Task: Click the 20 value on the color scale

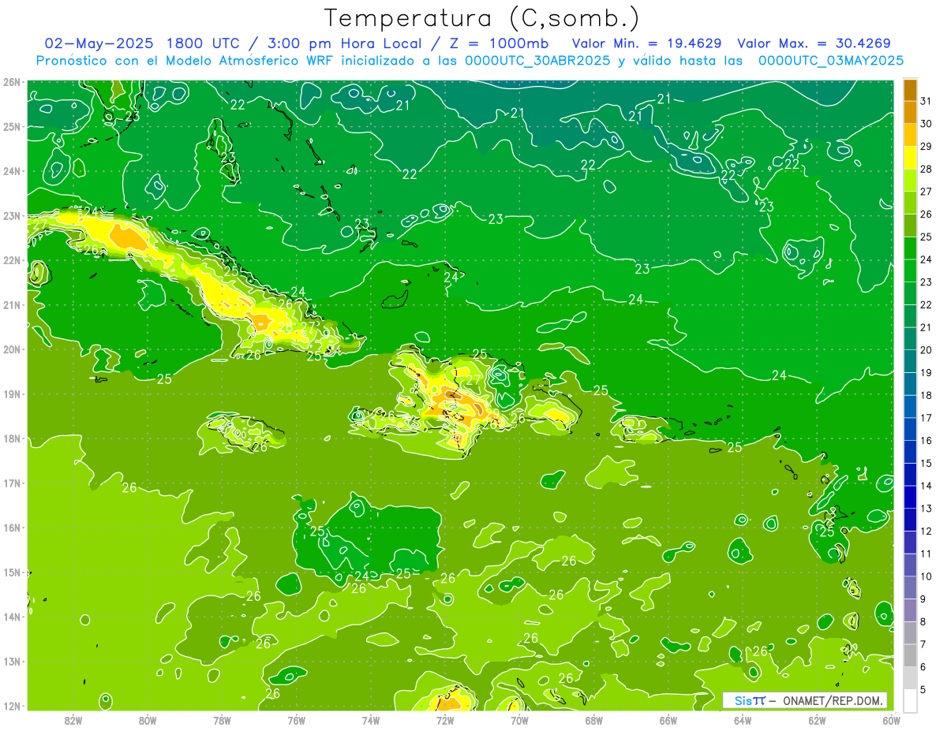Action: click(x=926, y=350)
